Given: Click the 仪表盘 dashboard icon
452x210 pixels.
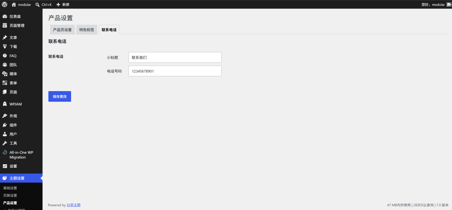Looking at the screenshot, I should coord(4,16).
